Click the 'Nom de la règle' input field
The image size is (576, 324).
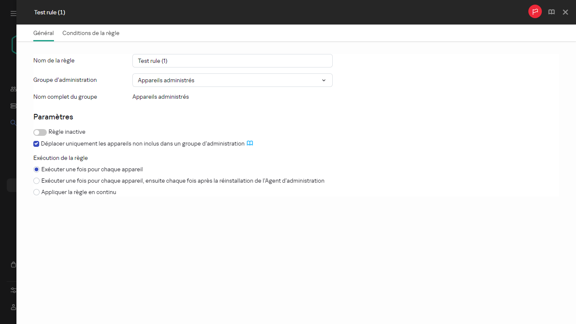[232, 61]
